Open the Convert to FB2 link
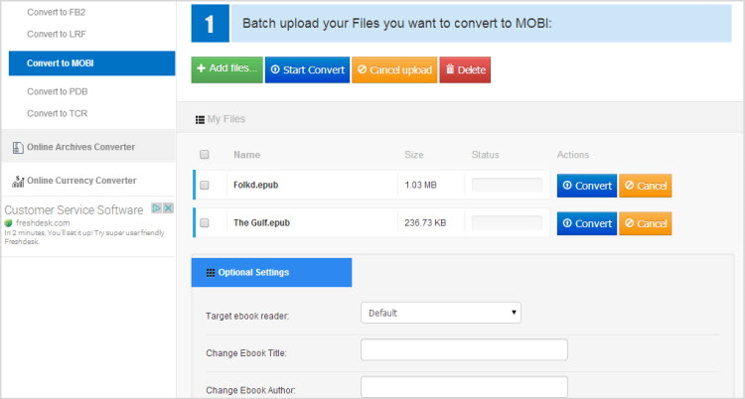 tap(56, 12)
